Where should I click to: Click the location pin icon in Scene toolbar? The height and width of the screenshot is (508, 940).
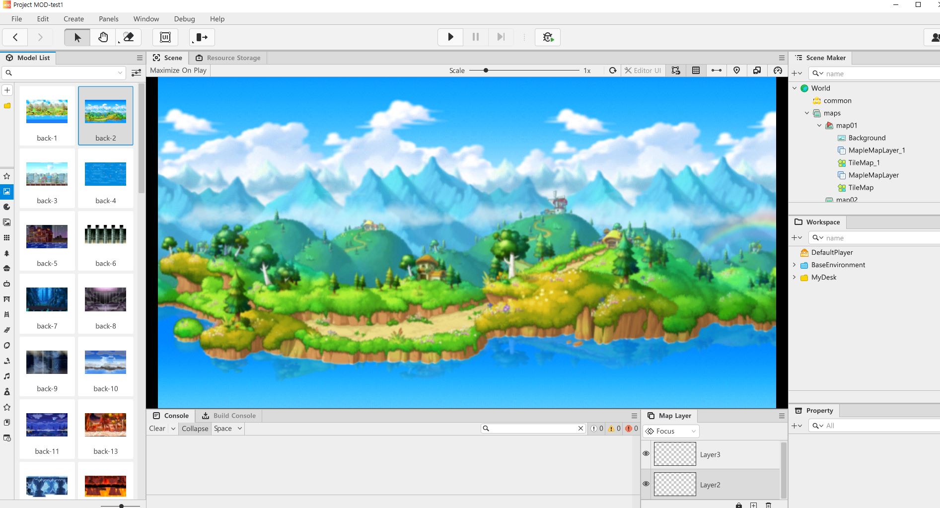coord(736,71)
